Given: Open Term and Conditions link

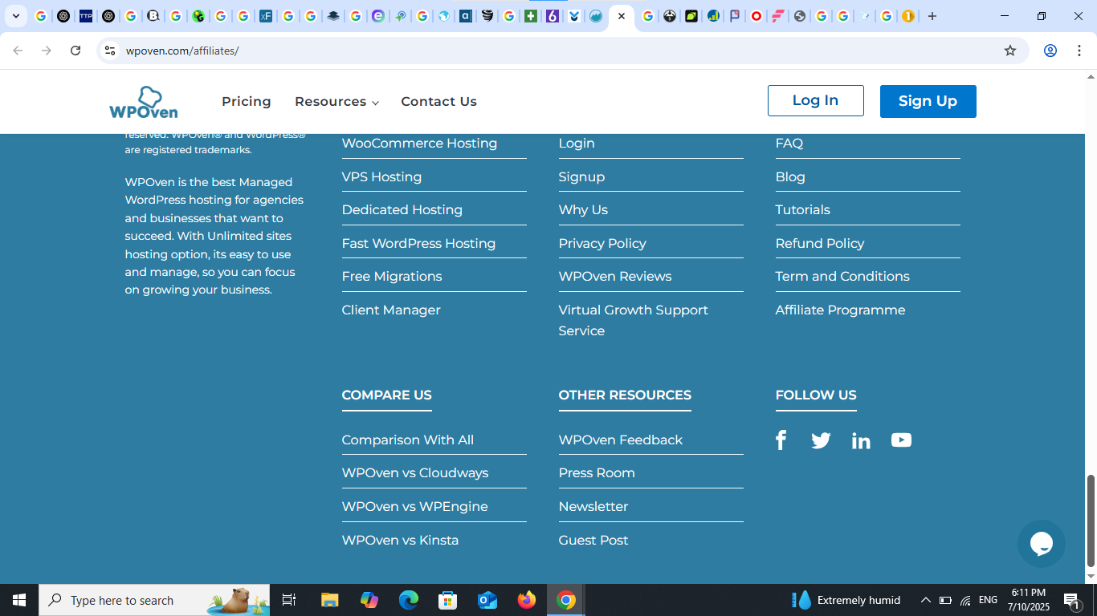Looking at the screenshot, I should click(x=842, y=277).
